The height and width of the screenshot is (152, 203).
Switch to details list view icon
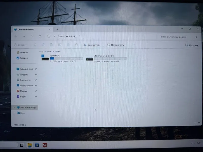(x=195, y=123)
